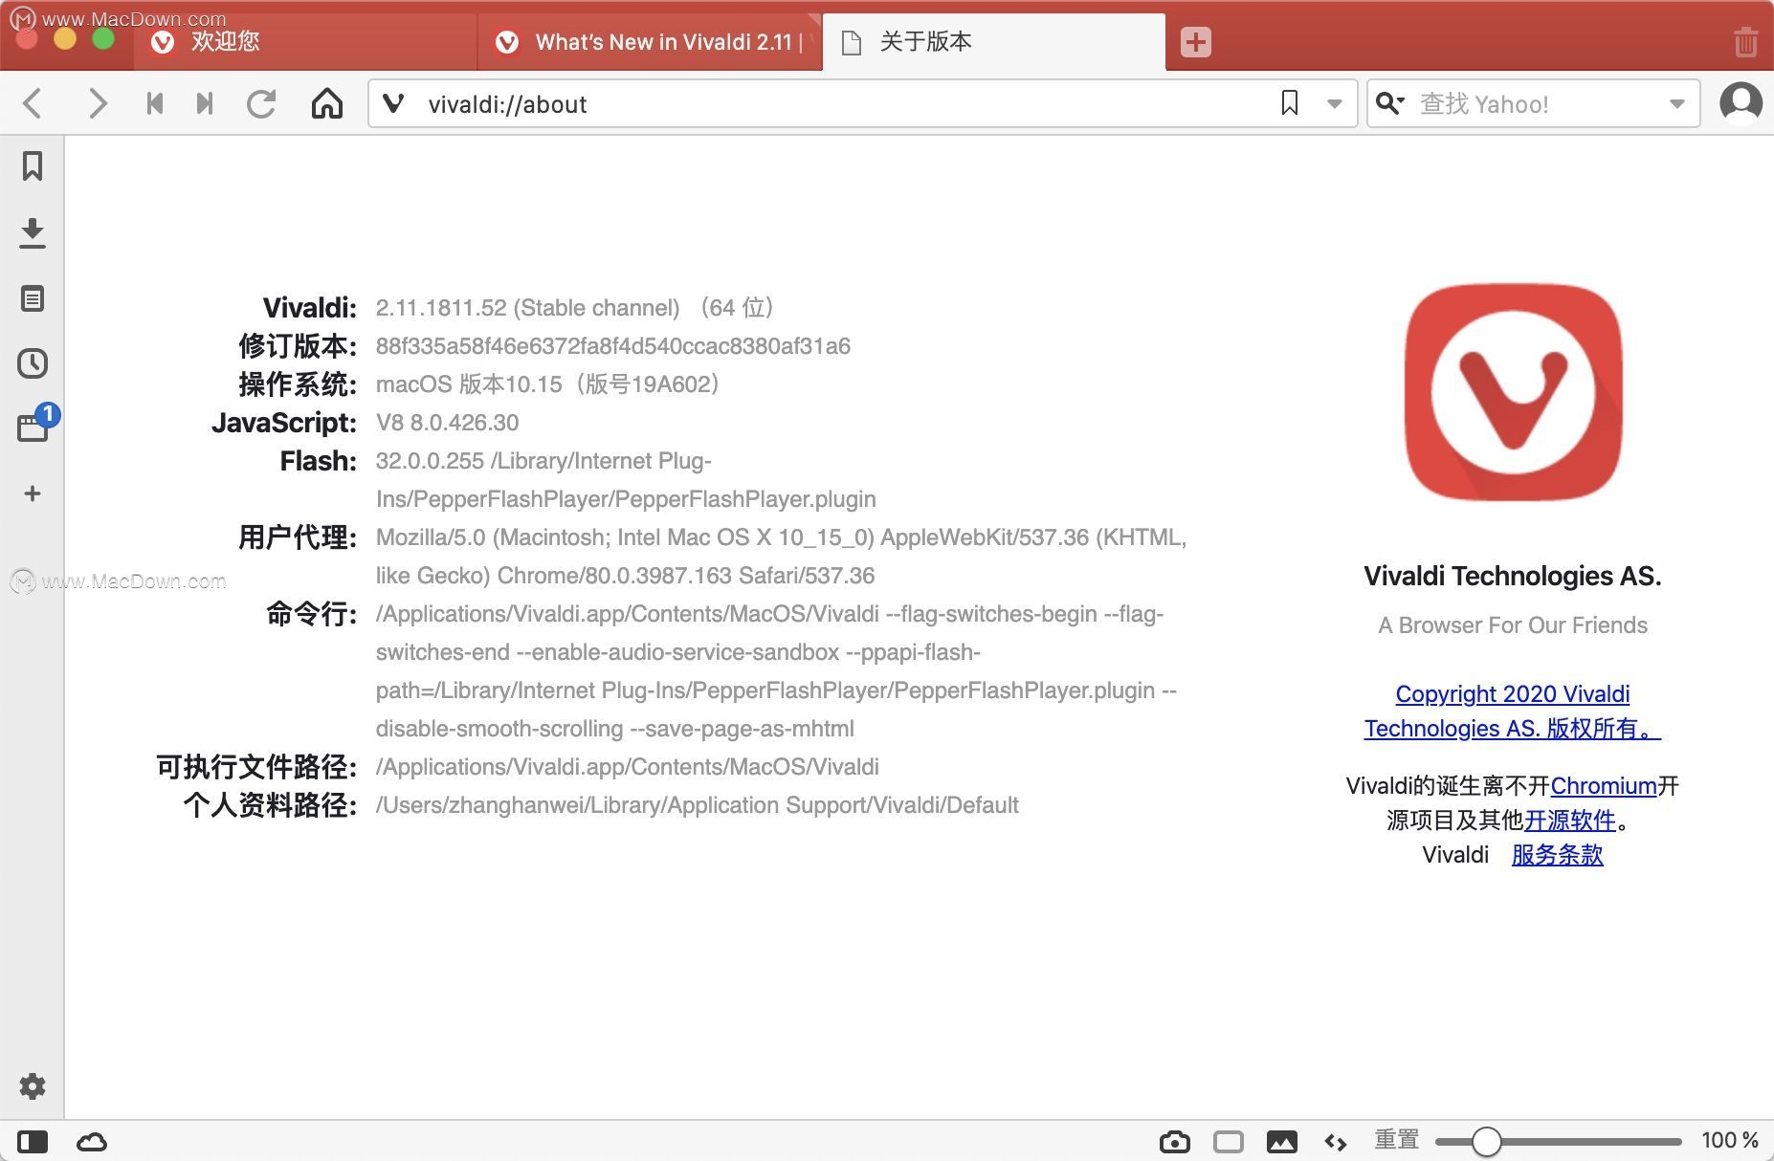Click the Fast Forward button

click(204, 103)
